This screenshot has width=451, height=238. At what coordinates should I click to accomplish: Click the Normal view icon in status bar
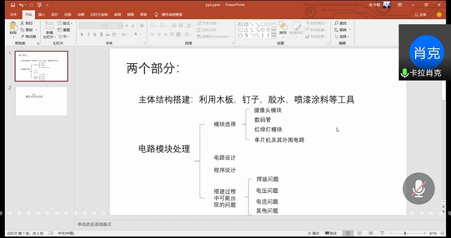coord(348,233)
